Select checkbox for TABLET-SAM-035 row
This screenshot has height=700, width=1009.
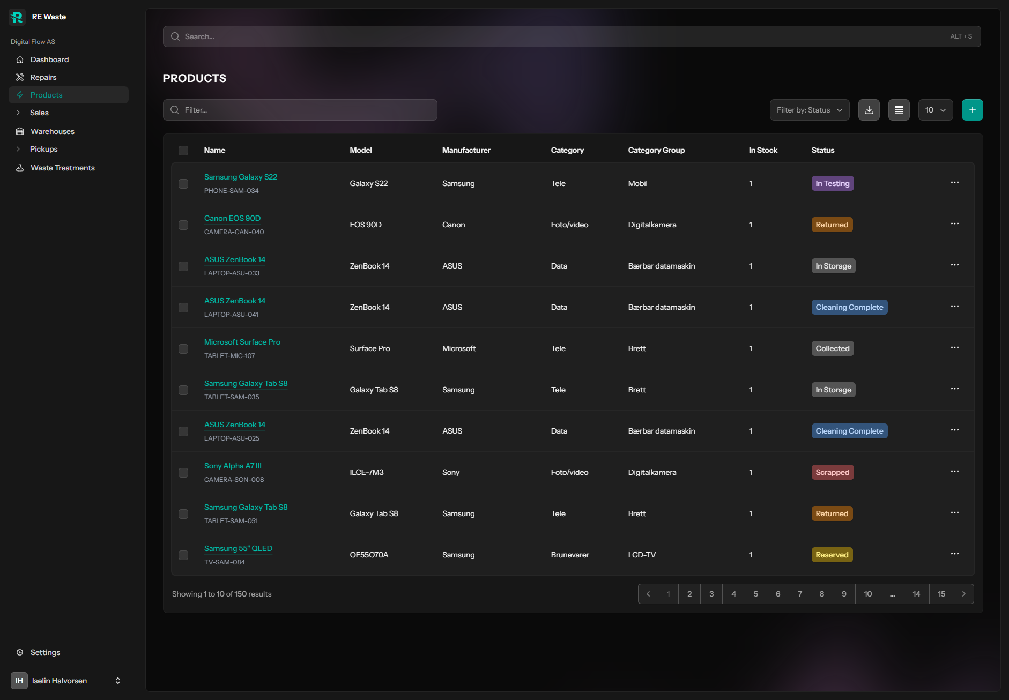(183, 390)
